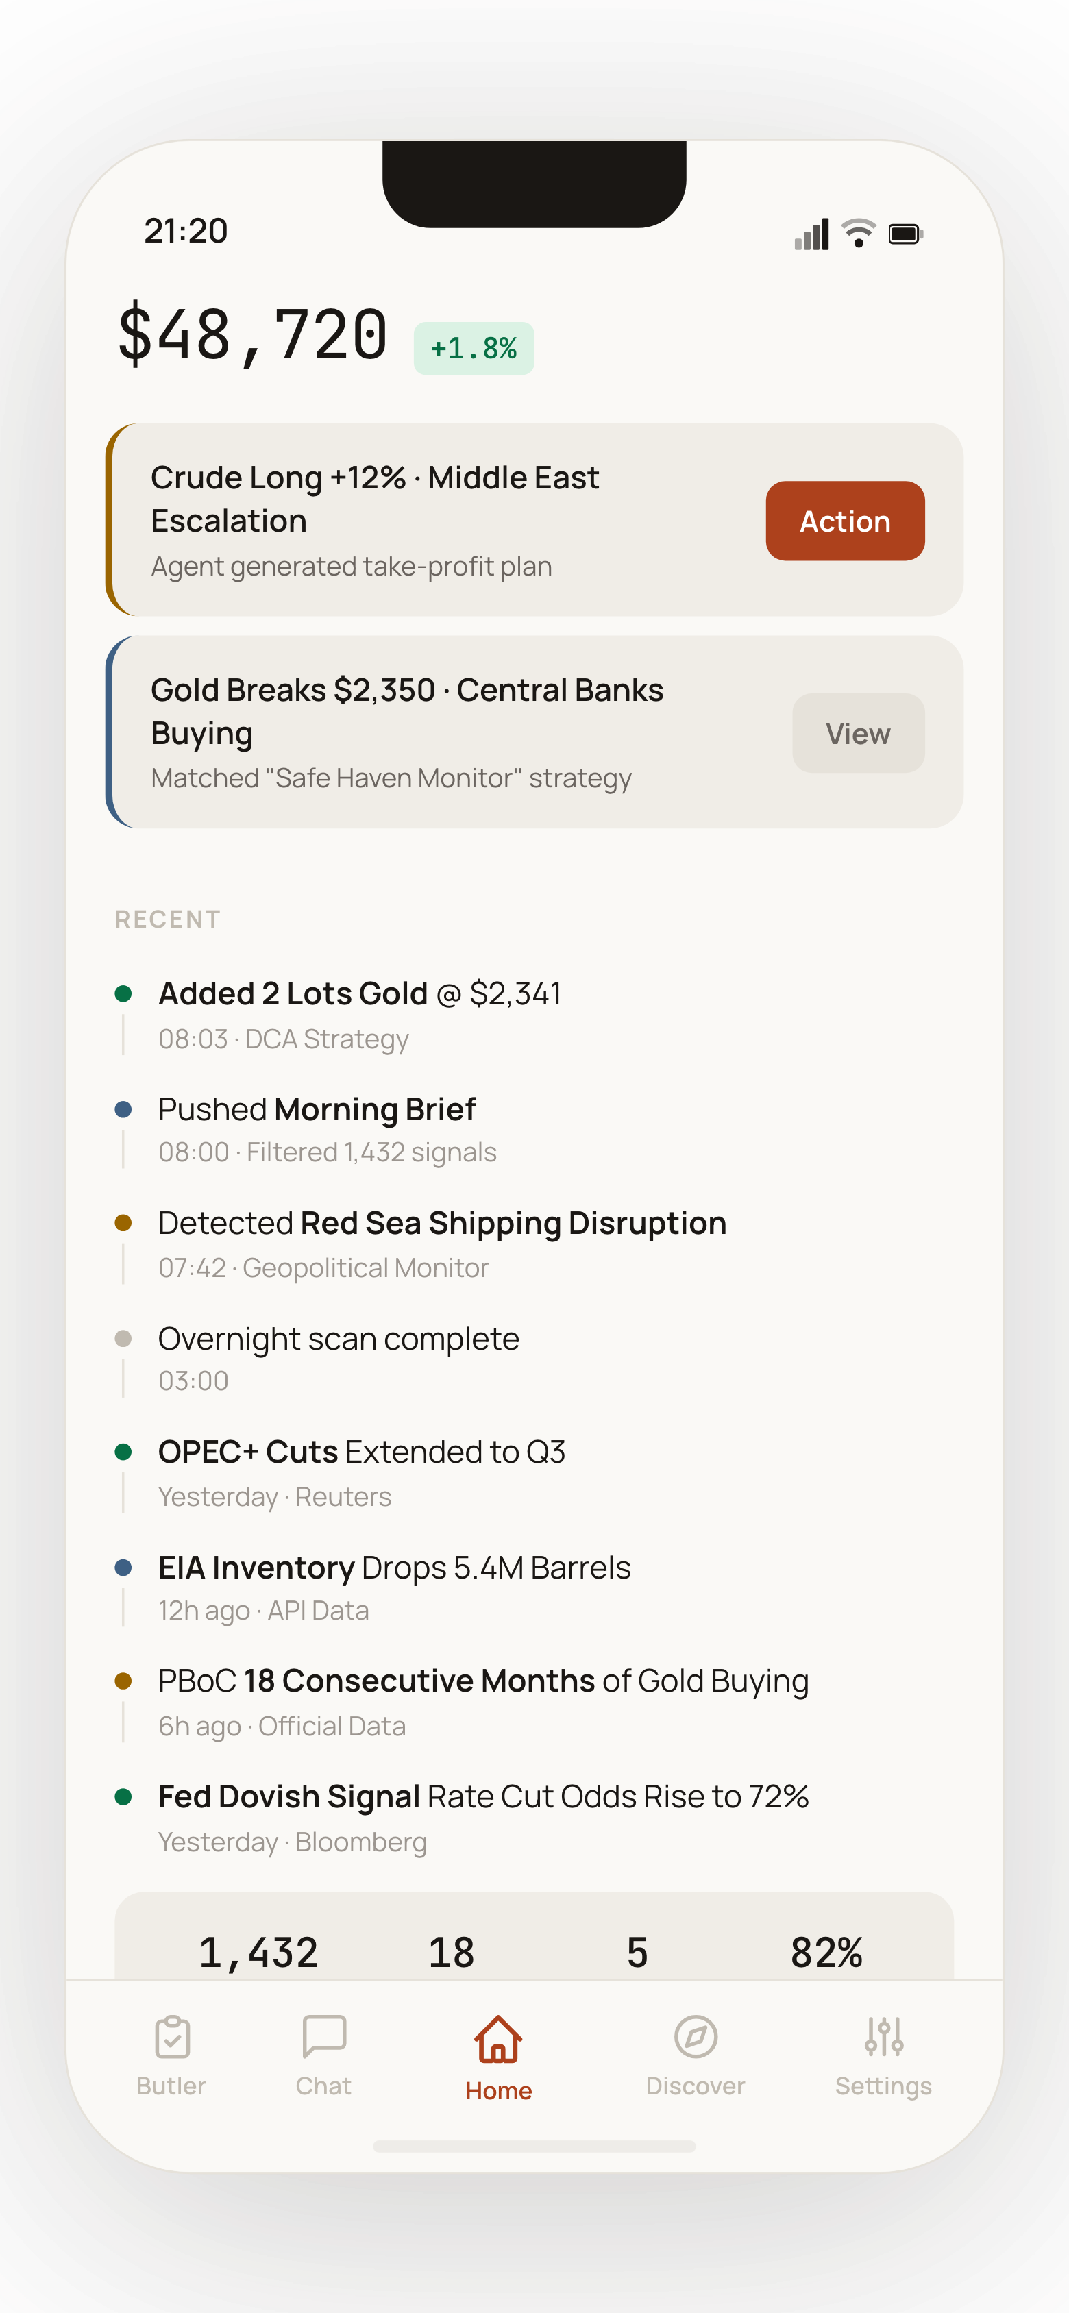Open the Settings sliders icon
This screenshot has height=2313, width=1069.
pos(883,2036)
